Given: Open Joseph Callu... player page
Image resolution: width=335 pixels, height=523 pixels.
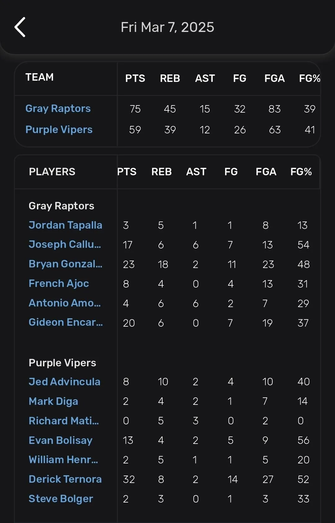Looking at the screenshot, I should pyautogui.click(x=65, y=244).
